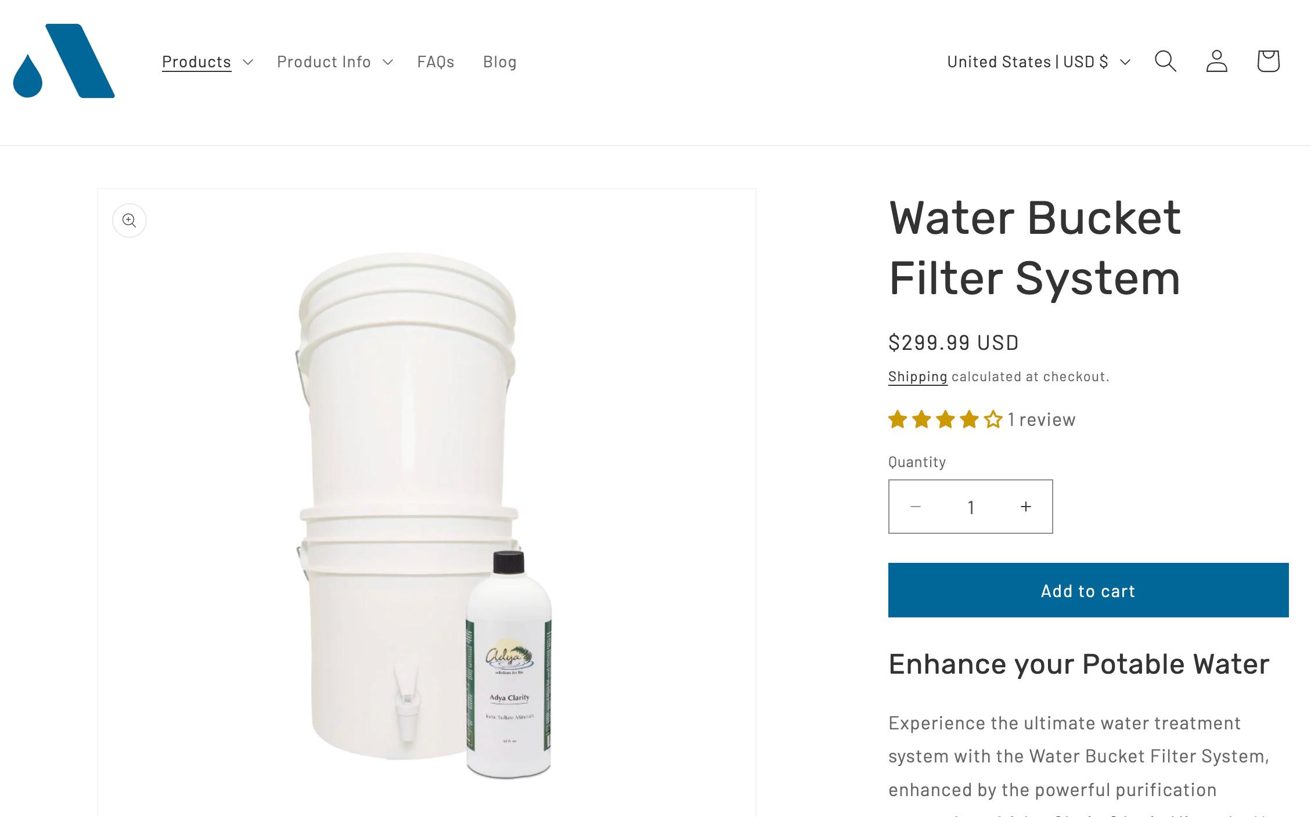Open the search magnifier icon

1165,61
